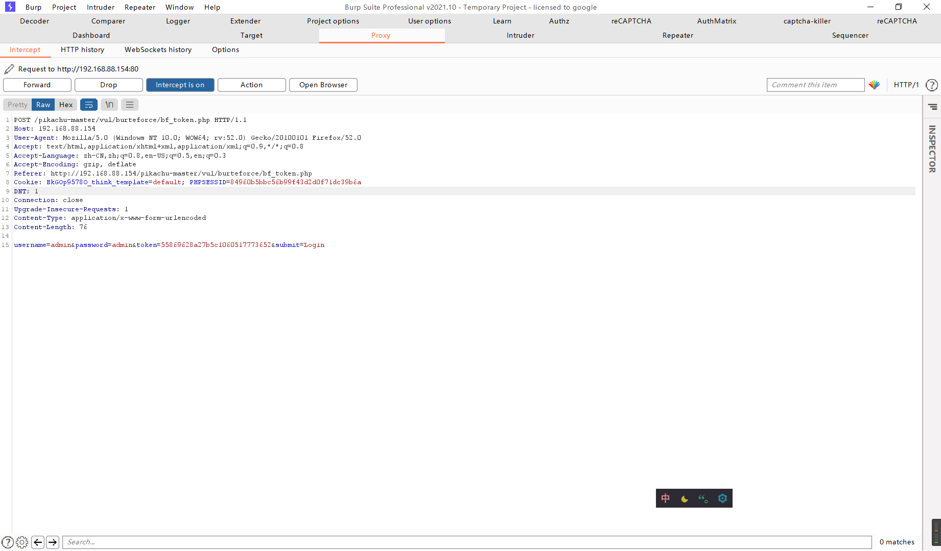Switch to the HTTP history tab
The height and width of the screenshot is (551, 941).
[82, 49]
